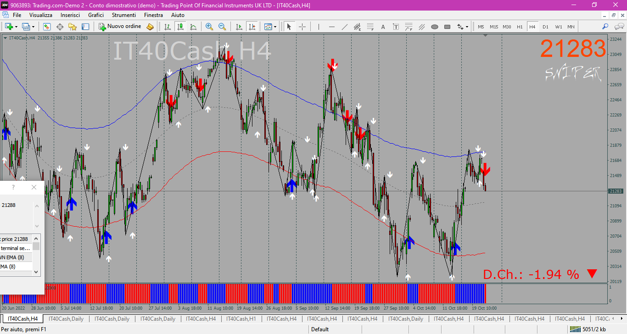The image size is (627, 334).
Task: Click the dialog's question mark help button
Action: [x=13, y=187]
